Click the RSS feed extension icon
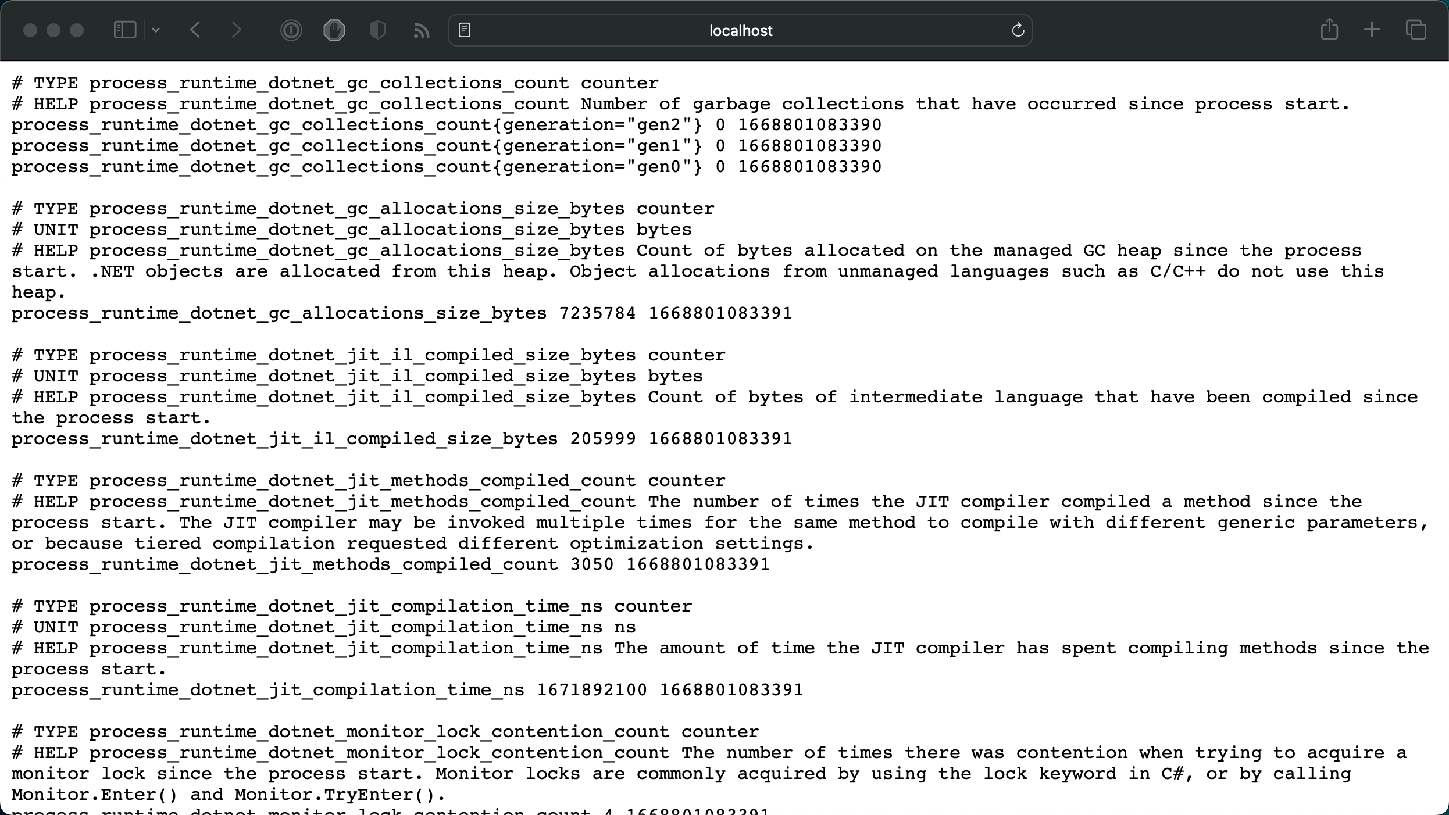This screenshot has height=815, width=1449. [421, 30]
